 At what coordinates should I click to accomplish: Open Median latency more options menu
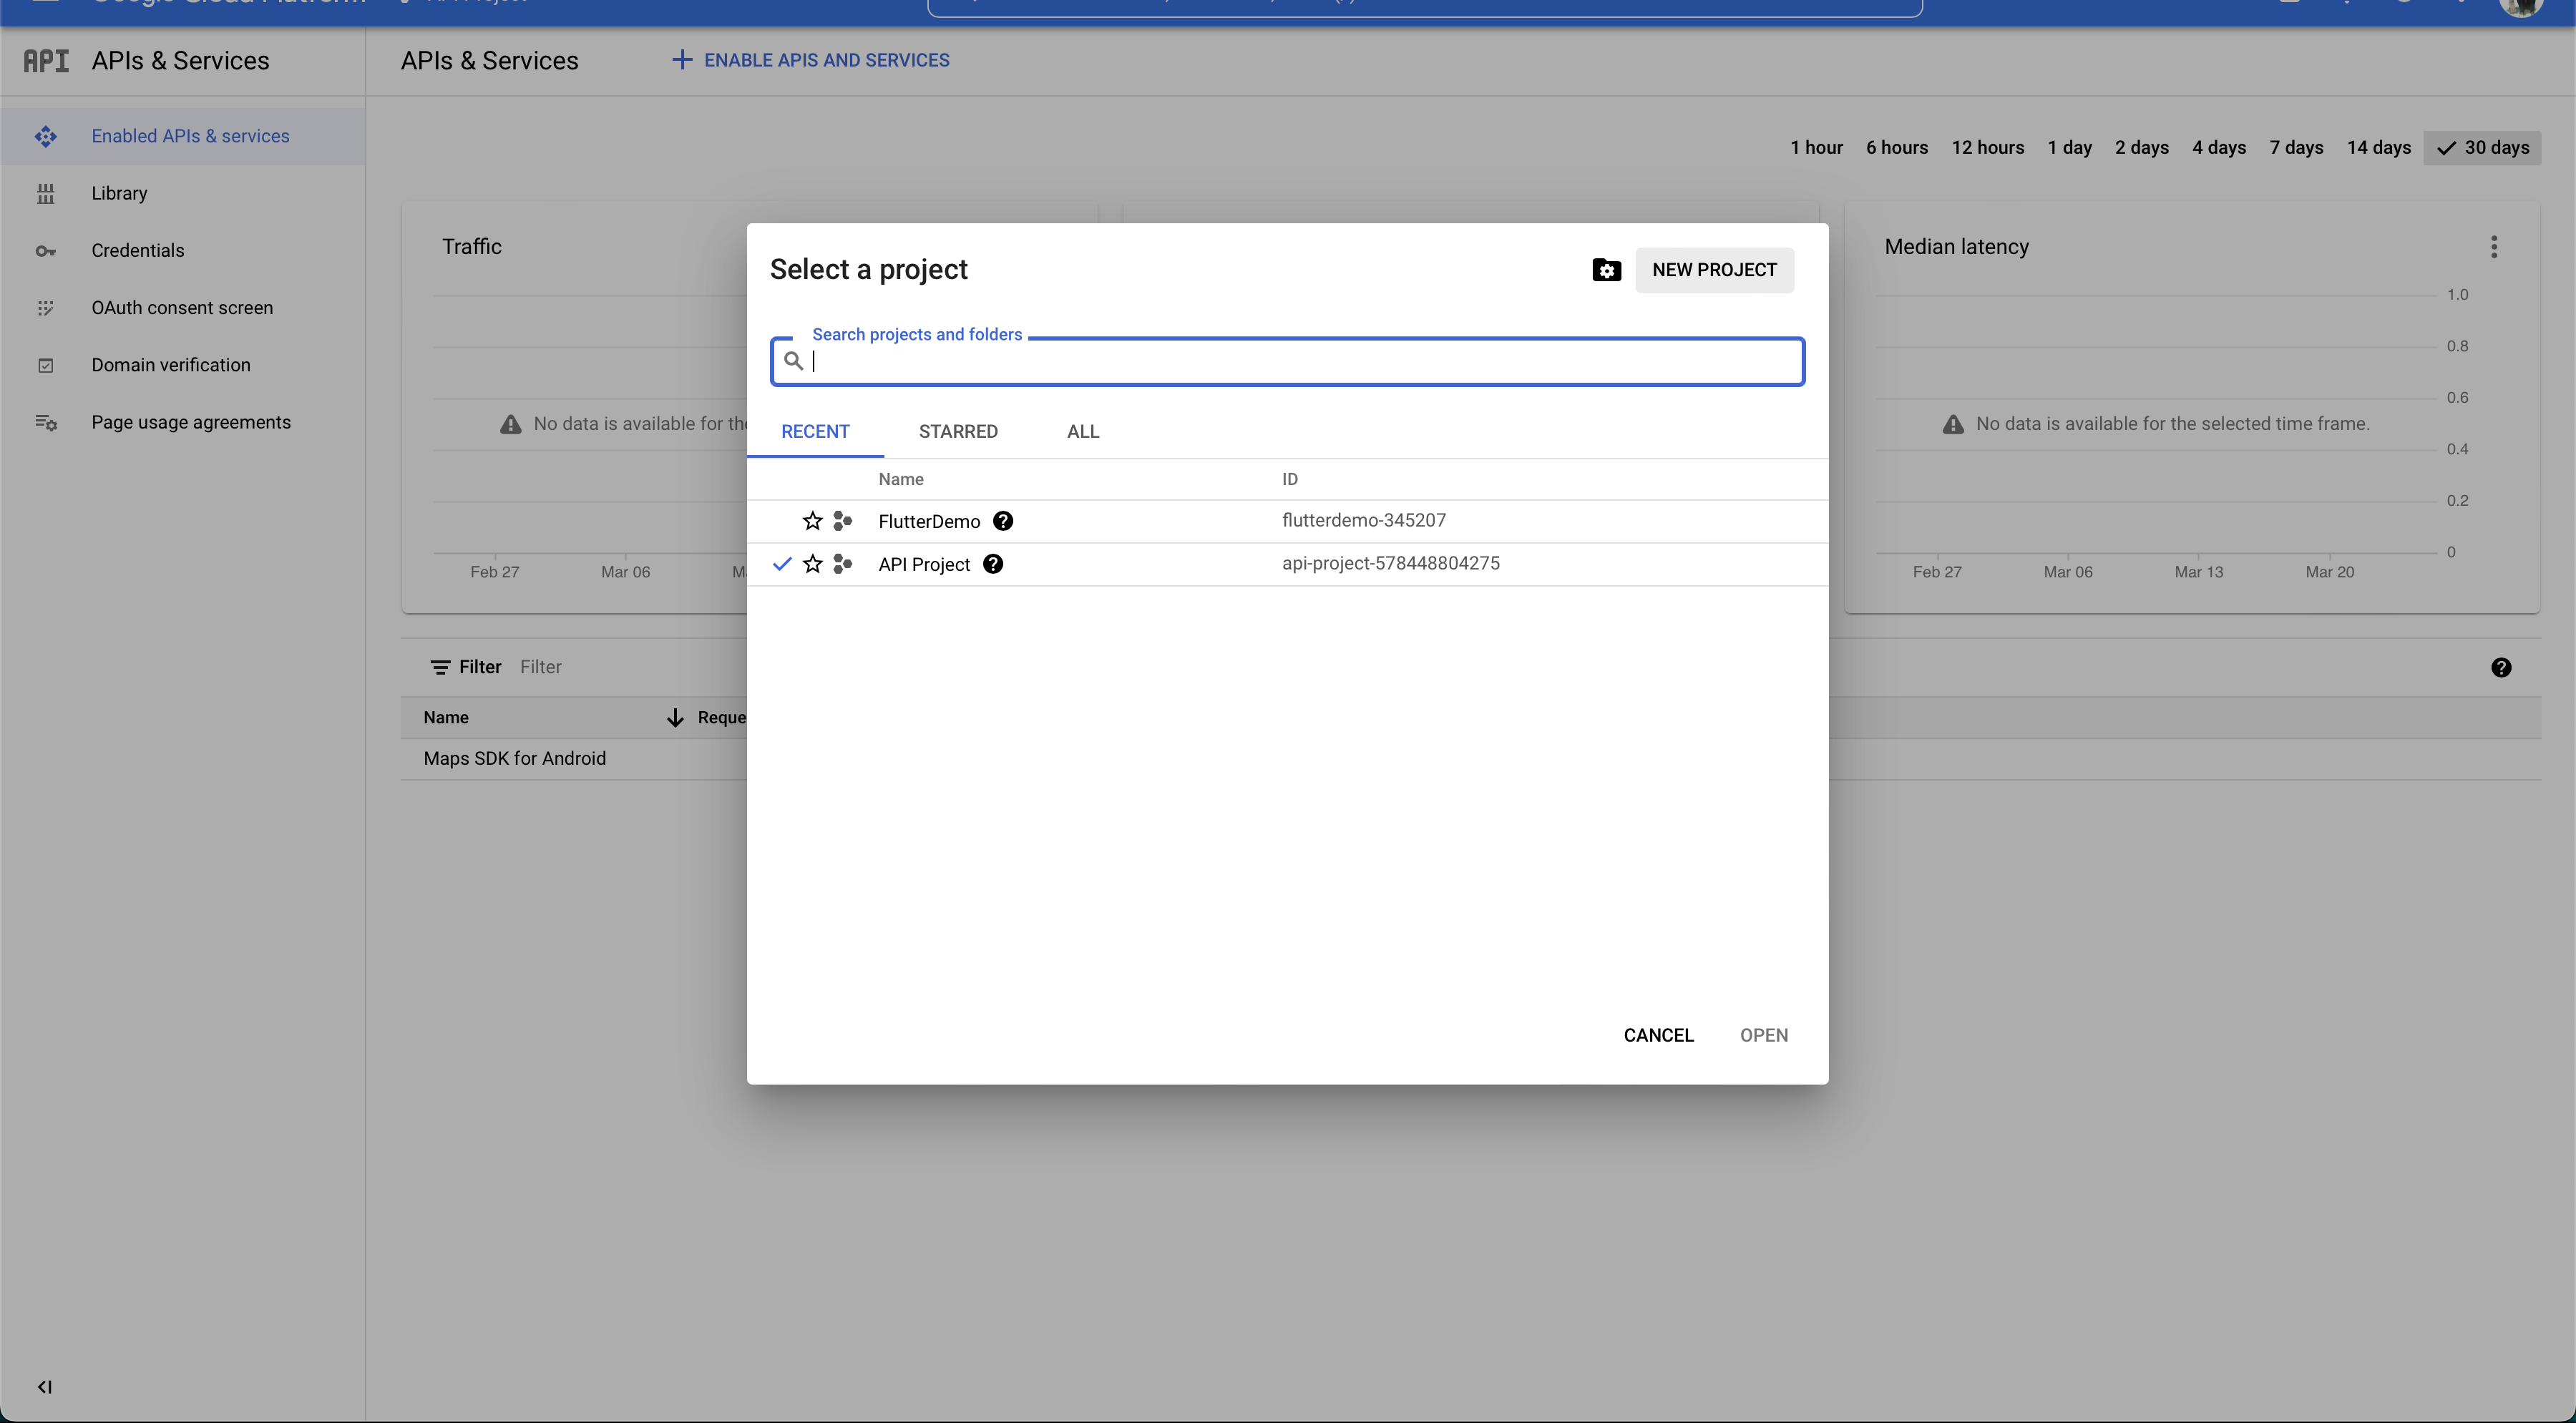[x=2494, y=247]
